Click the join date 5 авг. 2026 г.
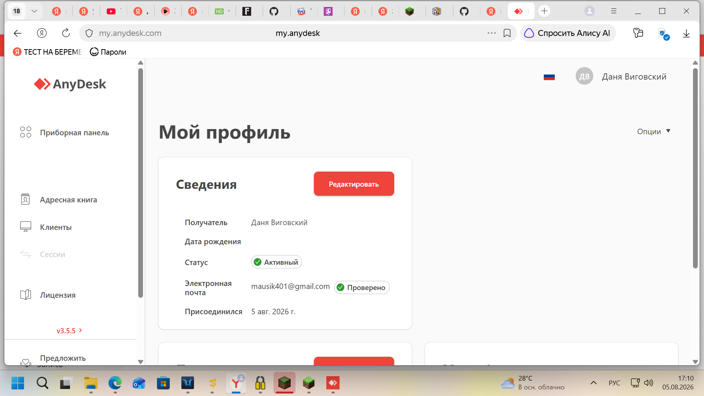The width and height of the screenshot is (704, 396). click(273, 312)
